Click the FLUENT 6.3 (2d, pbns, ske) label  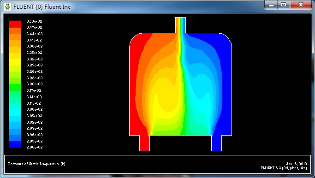(x=284, y=168)
